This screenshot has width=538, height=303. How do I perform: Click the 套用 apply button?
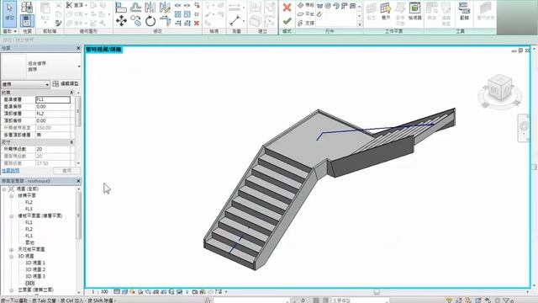click(67, 171)
